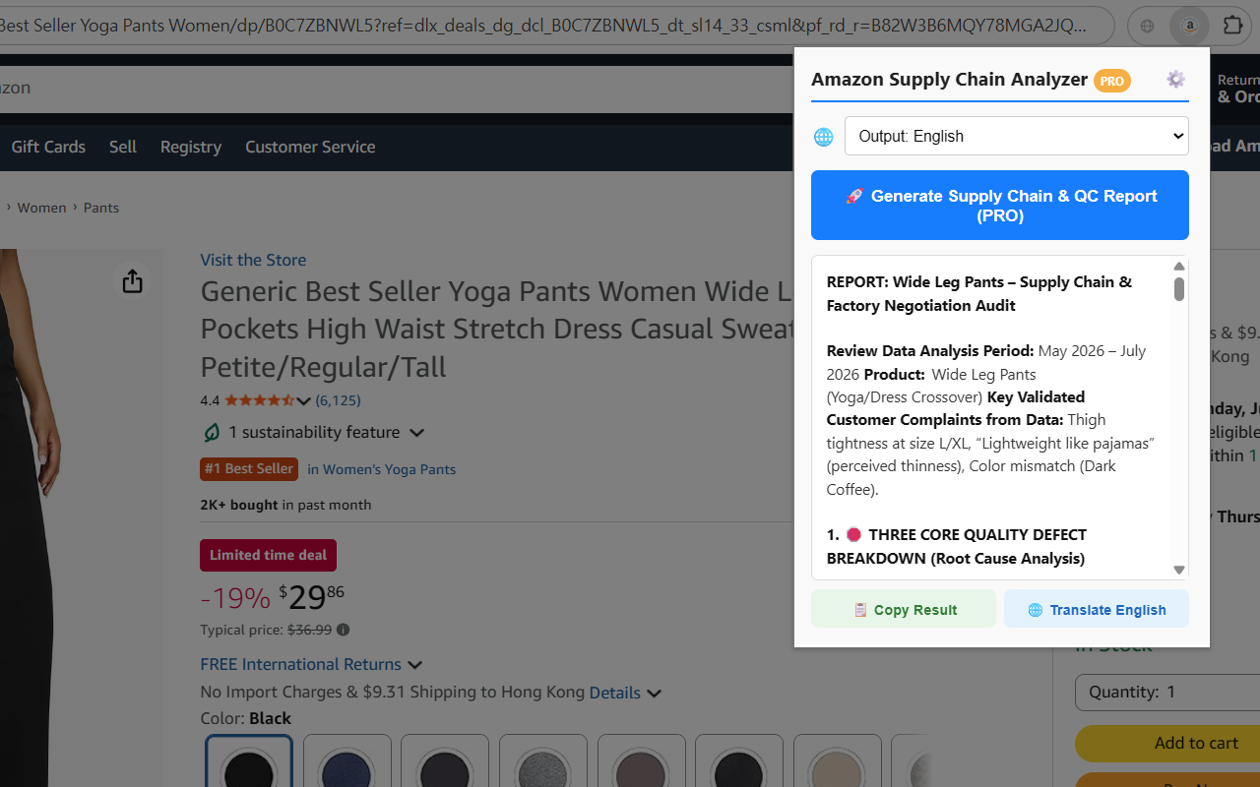The width and height of the screenshot is (1260, 787).
Task: Expand FREE International Returns details
Action: click(x=414, y=665)
